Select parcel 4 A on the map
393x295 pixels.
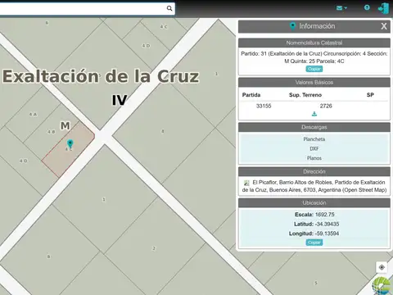(x=33, y=115)
